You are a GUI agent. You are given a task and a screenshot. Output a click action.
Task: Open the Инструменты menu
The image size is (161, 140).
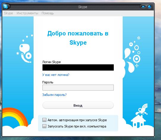pos(27,13)
